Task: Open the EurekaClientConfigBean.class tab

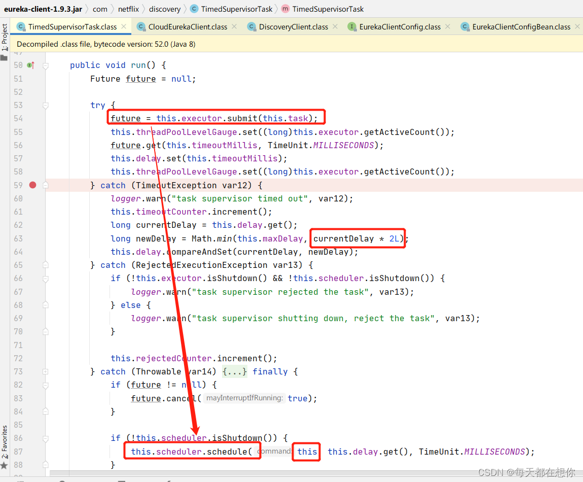Action: (521, 27)
